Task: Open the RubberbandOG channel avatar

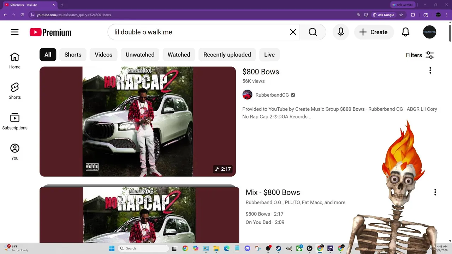Action: pos(247,95)
